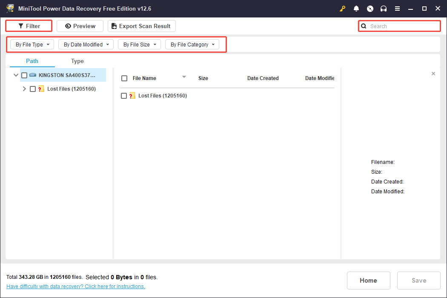Open notifications via the bell icon
The width and height of the screenshot is (447, 298).
click(x=356, y=9)
